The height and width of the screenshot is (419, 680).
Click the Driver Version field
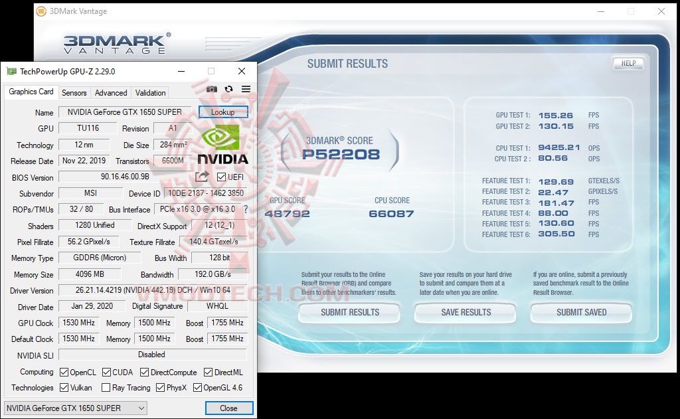point(153,290)
